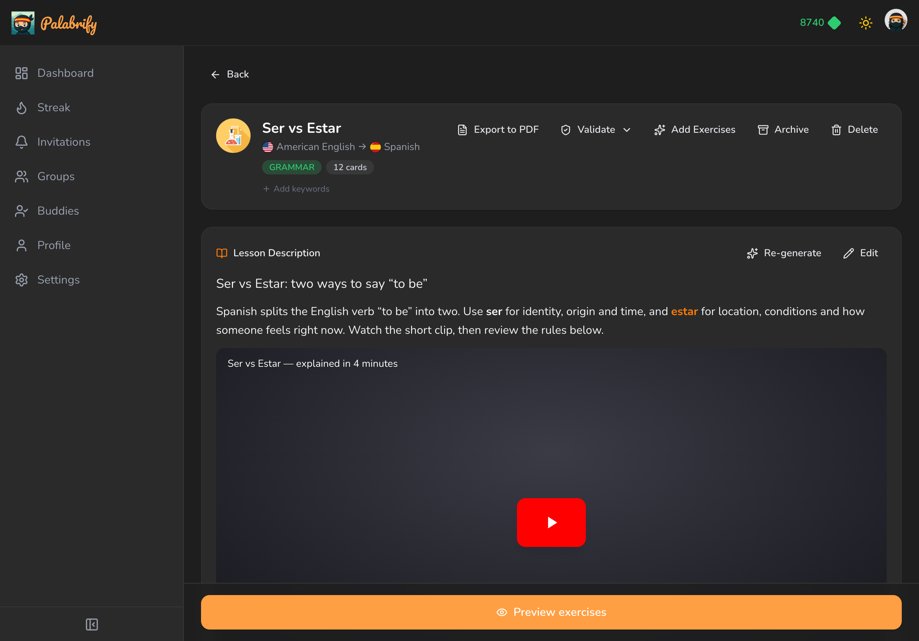Click the Palabrify ninja logo
The height and width of the screenshot is (641, 919).
tap(23, 23)
